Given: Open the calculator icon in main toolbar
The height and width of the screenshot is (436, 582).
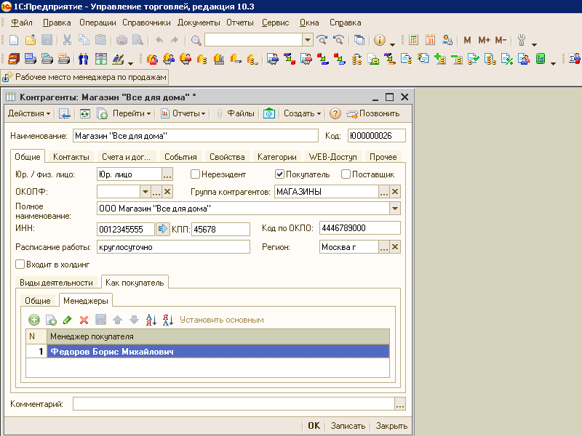Looking at the screenshot, I should pos(413,40).
